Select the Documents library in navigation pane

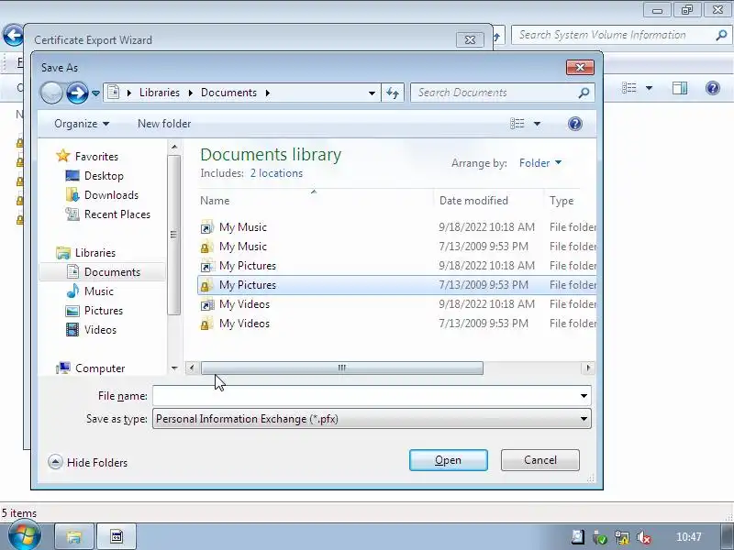103,271
